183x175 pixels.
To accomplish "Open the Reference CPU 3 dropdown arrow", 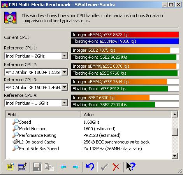I will pyautogui.click(x=64, y=87).
